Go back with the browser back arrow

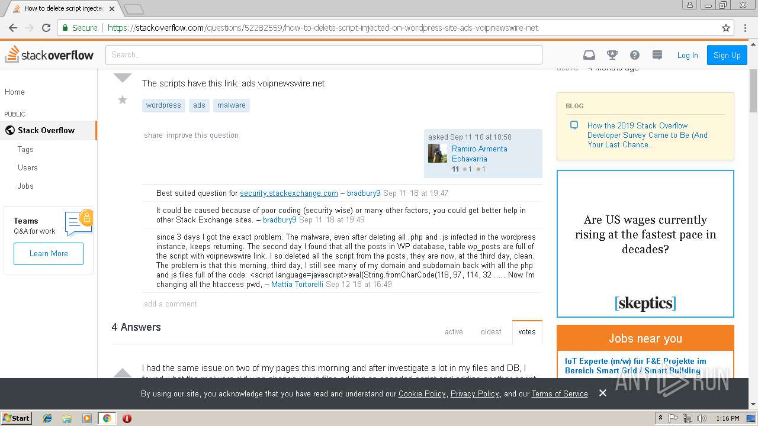pyautogui.click(x=13, y=28)
